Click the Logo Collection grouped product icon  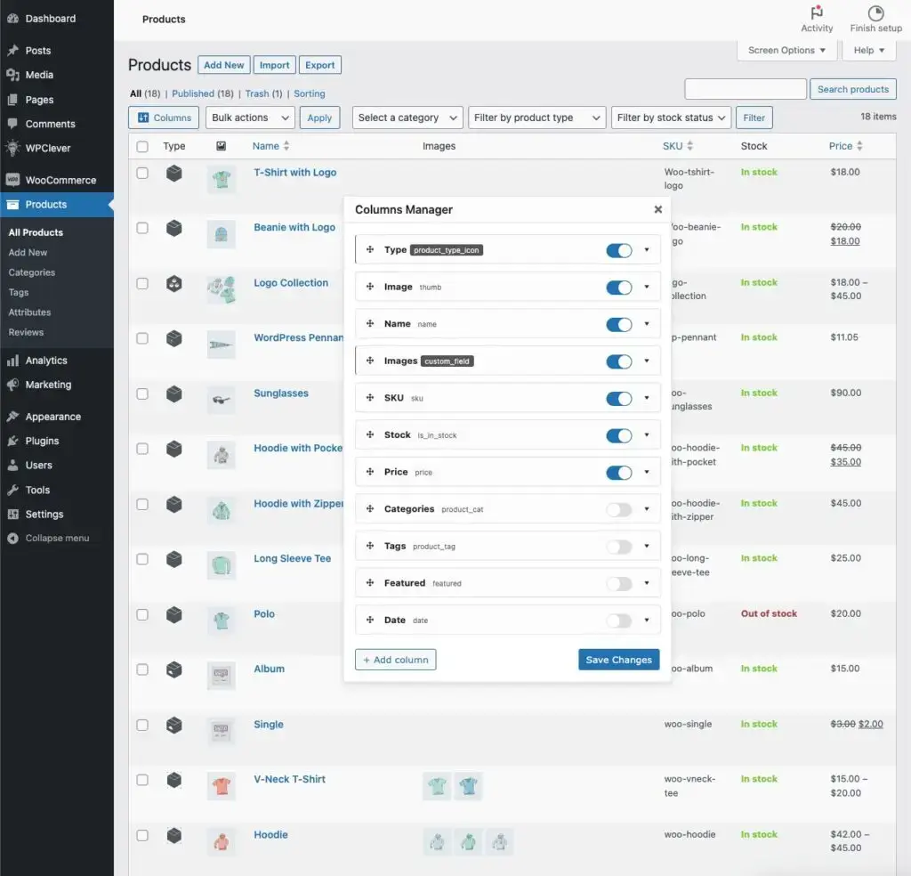(x=174, y=283)
